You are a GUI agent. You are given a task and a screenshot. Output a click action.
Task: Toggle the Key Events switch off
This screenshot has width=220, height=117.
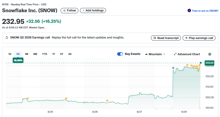pos(120,54)
